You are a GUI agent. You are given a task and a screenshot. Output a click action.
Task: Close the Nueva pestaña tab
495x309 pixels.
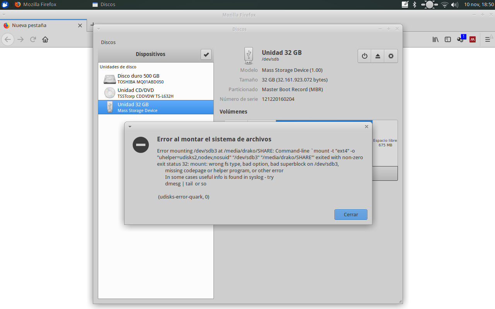pos(80,25)
